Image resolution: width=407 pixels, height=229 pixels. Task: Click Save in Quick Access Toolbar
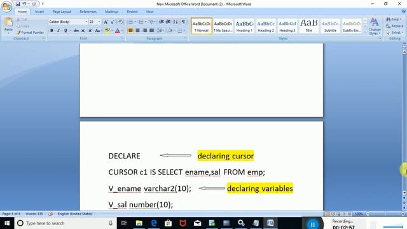tap(18, 4)
